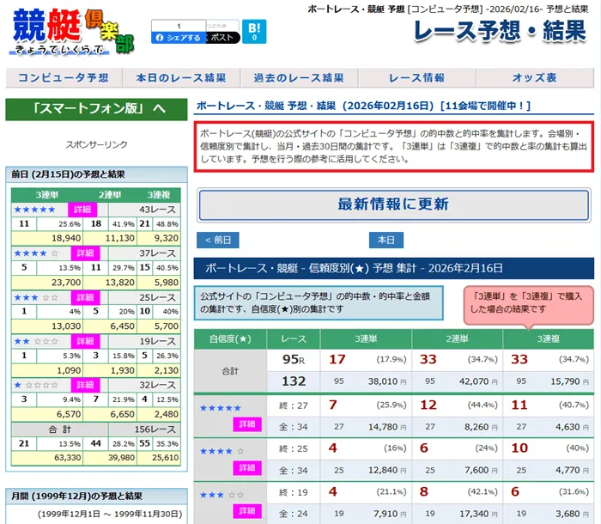Go to previous day with ＜前日 button
Viewport: 601px width, 524px height.
(x=218, y=240)
